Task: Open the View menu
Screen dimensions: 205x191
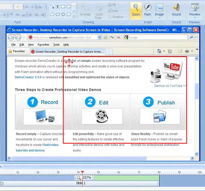Action: pos(31,45)
